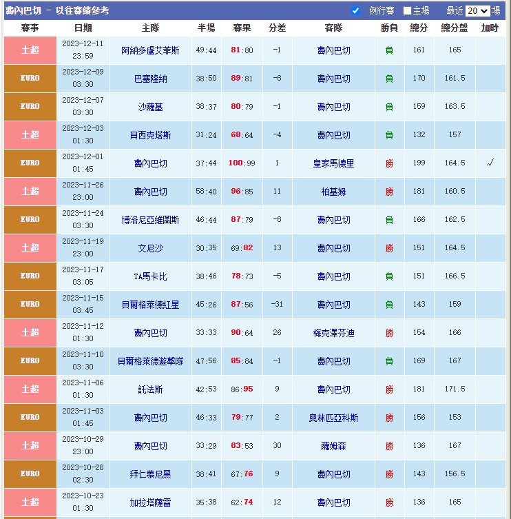Click the 費內巴切 – 以往賽績參考 title
The height and width of the screenshot is (519, 511).
pos(57,10)
